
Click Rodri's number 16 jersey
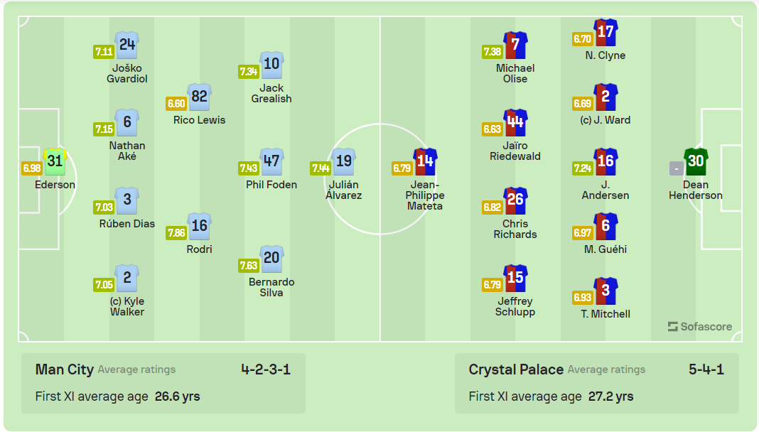tap(199, 226)
